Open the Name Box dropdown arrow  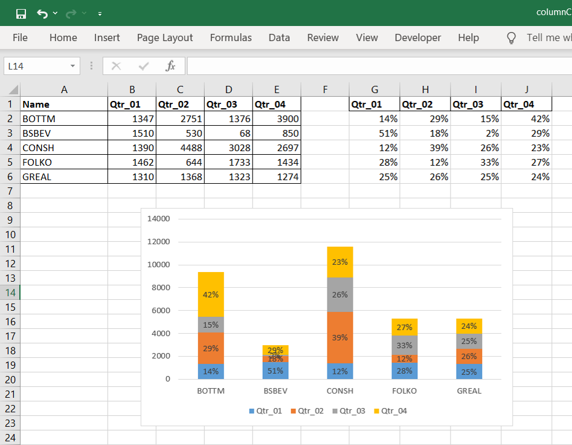(x=72, y=66)
